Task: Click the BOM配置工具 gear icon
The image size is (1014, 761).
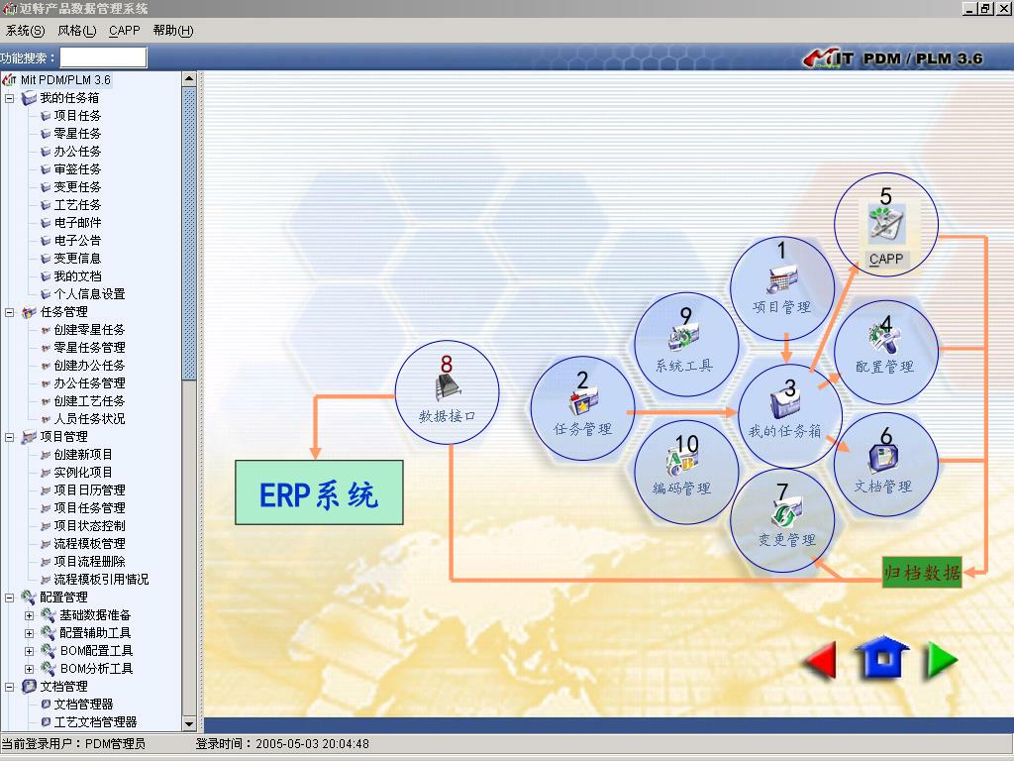Action: pos(49,650)
